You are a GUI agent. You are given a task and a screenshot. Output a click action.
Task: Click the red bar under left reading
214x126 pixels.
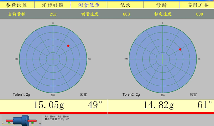coord(53,113)
